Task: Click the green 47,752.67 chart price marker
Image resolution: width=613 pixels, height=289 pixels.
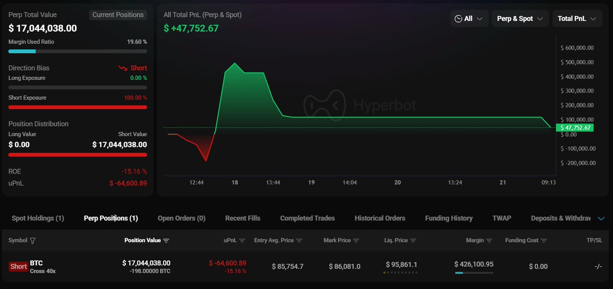Action: click(x=576, y=127)
